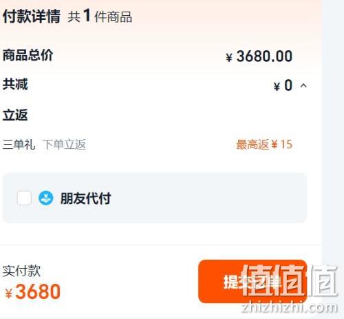
Task: Select the 朋友代付 label text
Action: [x=86, y=198]
